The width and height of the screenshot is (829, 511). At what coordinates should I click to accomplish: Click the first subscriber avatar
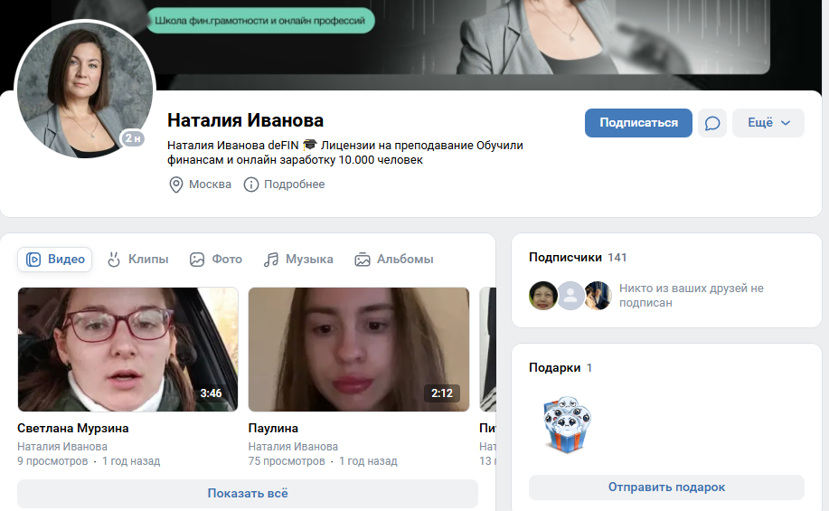click(x=543, y=296)
